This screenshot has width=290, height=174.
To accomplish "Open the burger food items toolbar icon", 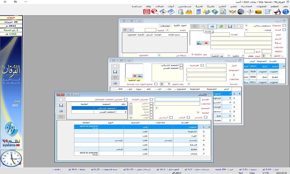I will (x=258, y=12).
